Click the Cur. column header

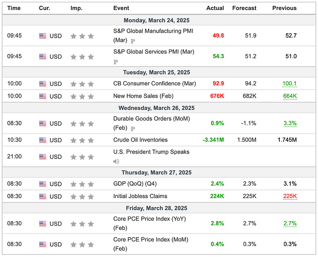tap(45, 8)
